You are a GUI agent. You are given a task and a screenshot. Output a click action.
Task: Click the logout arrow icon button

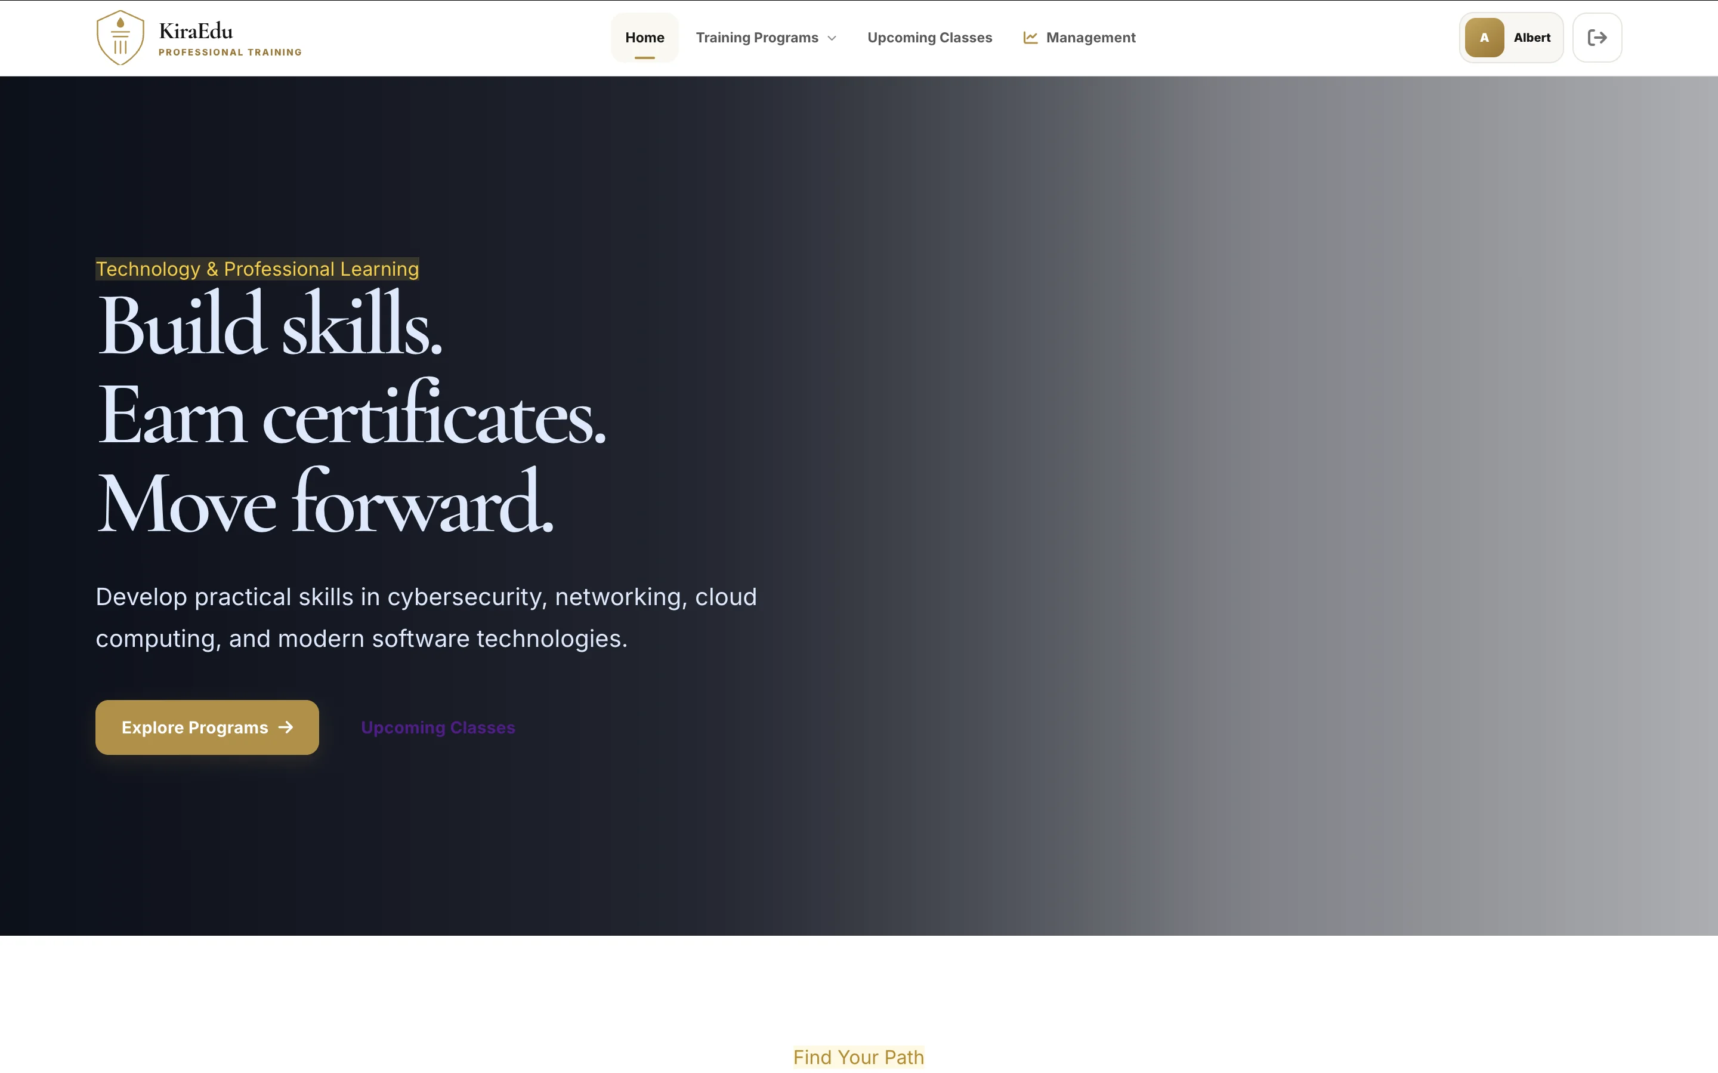click(1597, 38)
